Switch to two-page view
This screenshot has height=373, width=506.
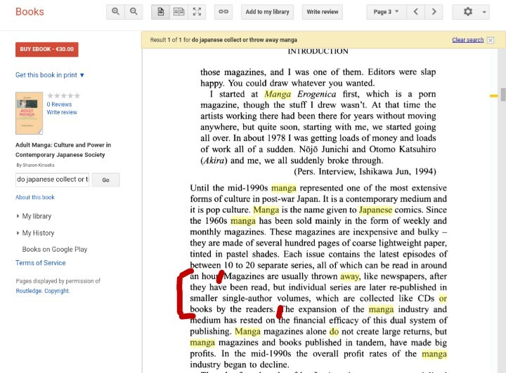179,12
